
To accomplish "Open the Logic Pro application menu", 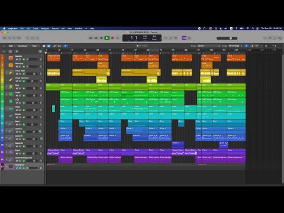I will (13, 28).
